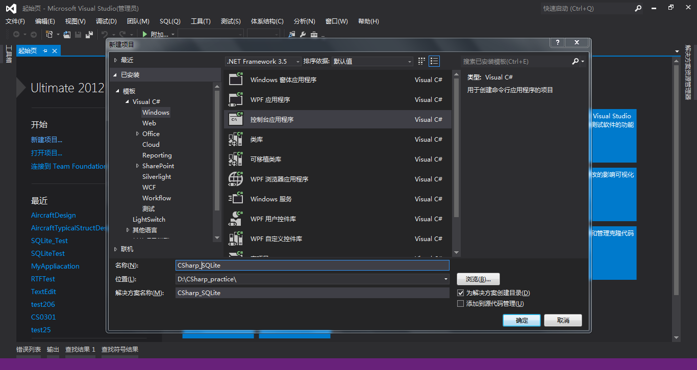
Task: Select 控制台应用程序 template
Action: pos(338,119)
